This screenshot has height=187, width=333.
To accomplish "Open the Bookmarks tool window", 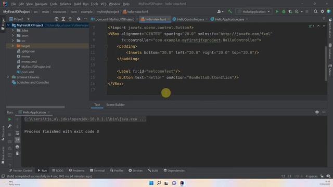I will [x=3, y=155].
